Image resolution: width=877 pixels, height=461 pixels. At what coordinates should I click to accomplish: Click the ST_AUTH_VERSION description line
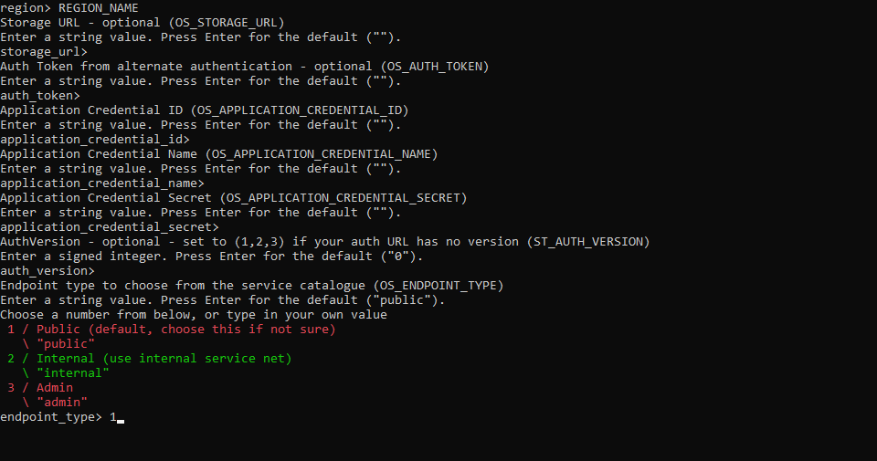(x=324, y=242)
